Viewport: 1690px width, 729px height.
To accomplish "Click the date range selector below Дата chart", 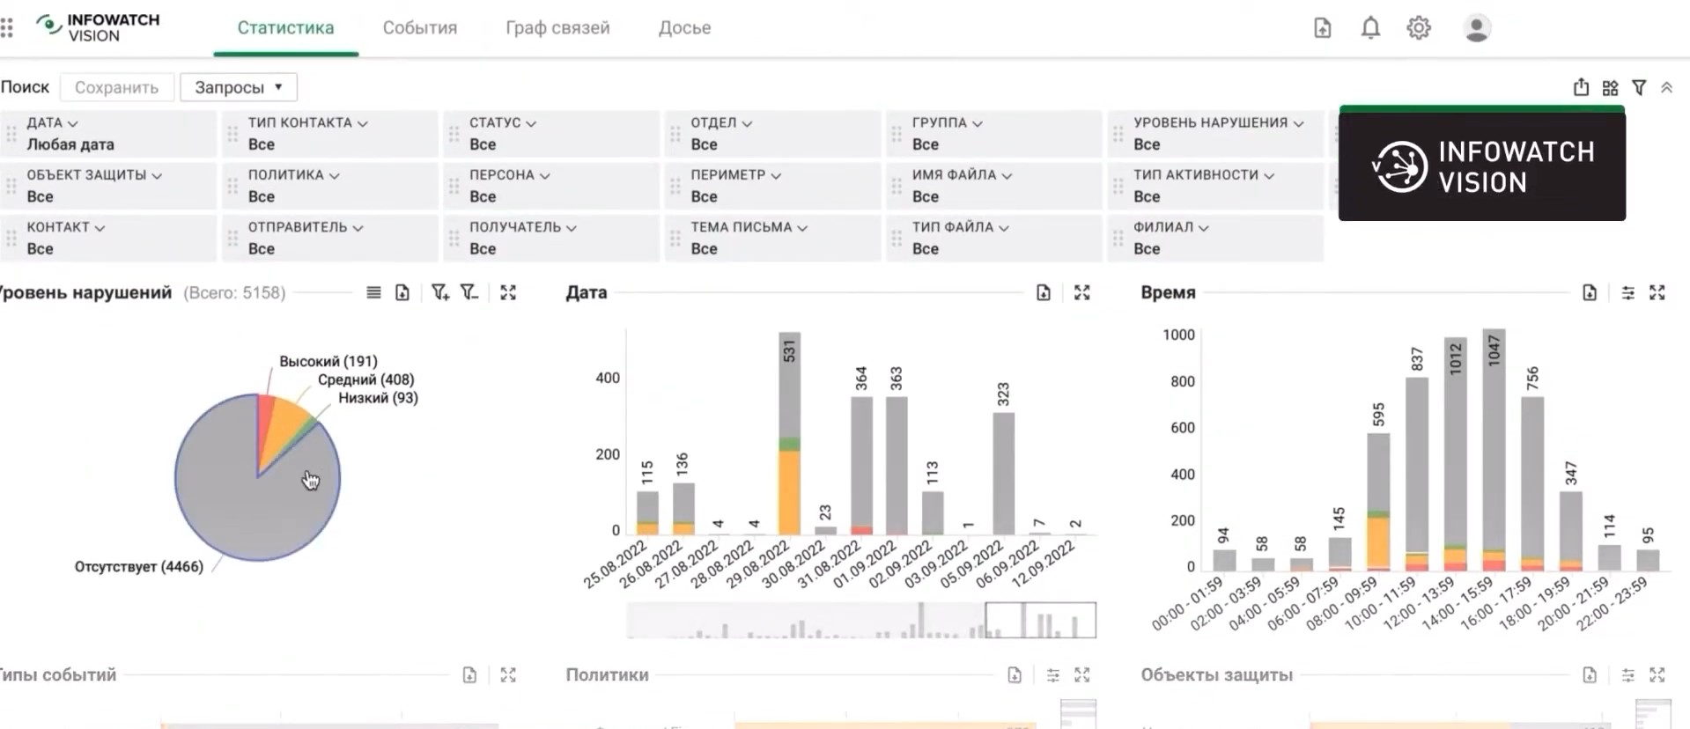I will (x=1040, y=620).
